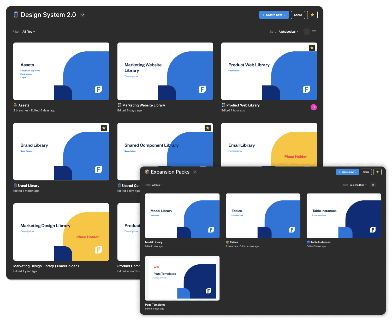The image size is (392, 321).
Task: Open the Marketing Website Library file thumbnail
Action: click(x=165, y=71)
